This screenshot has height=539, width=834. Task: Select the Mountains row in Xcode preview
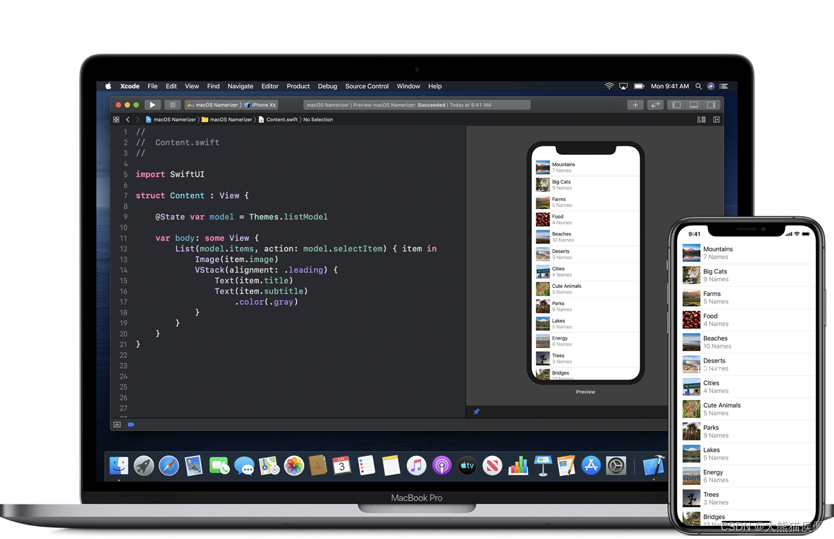click(586, 167)
